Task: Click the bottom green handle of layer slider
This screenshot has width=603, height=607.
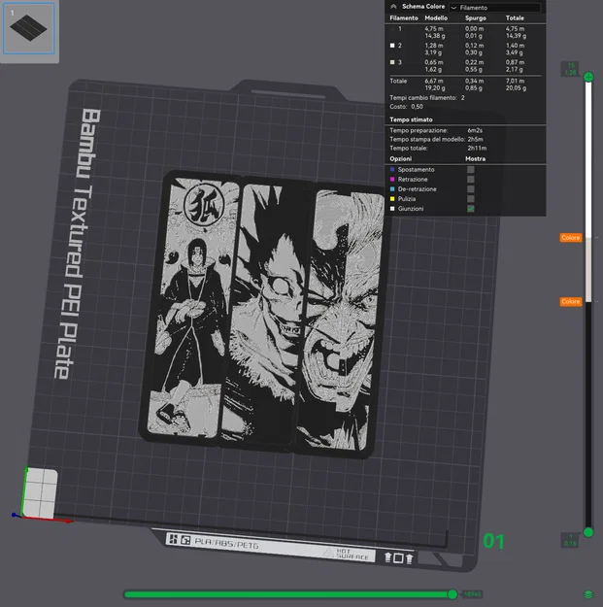Action: point(588,532)
